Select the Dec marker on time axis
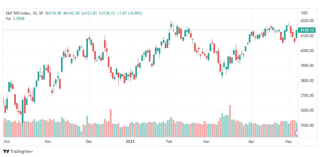The width and height of the screenshot is (320, 157). point(89,141)
